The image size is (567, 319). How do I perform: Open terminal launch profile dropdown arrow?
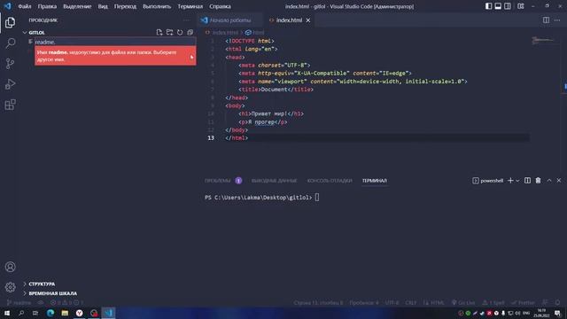pyautogui.click(x=517, y=181)
